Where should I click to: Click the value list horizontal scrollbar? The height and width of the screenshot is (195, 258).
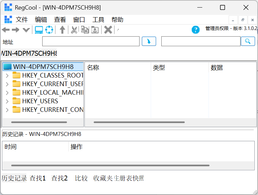pos(139,122)
